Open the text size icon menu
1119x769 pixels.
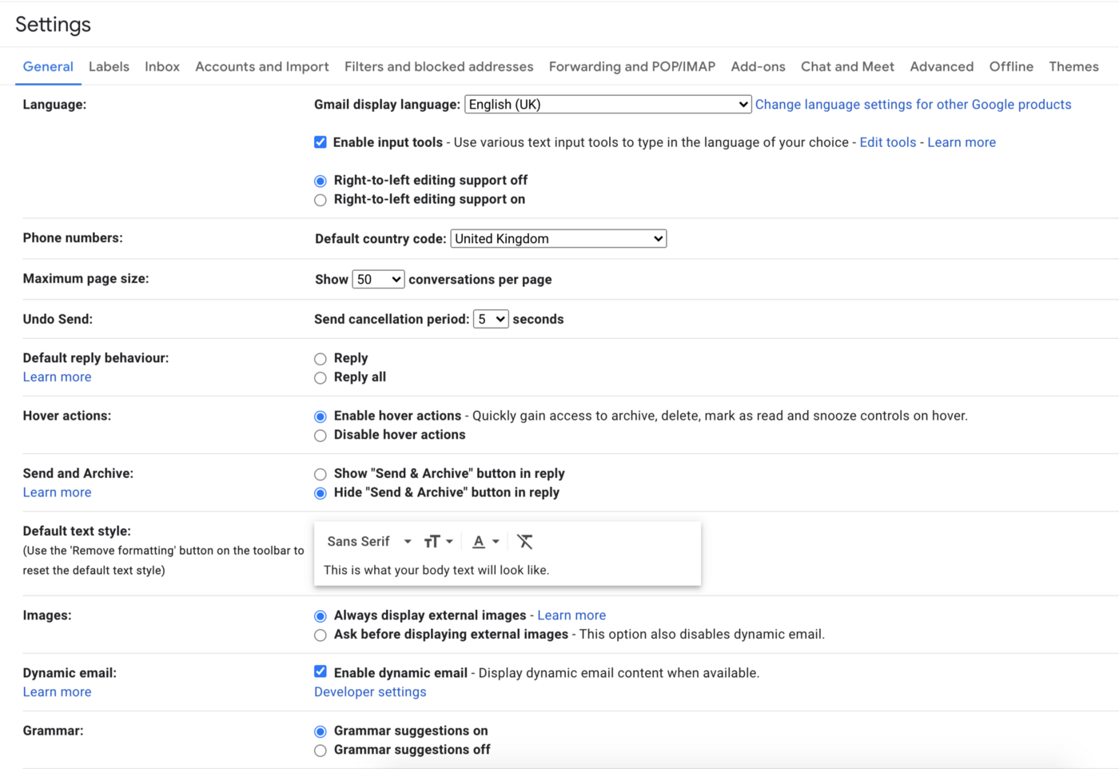point(437,542)
